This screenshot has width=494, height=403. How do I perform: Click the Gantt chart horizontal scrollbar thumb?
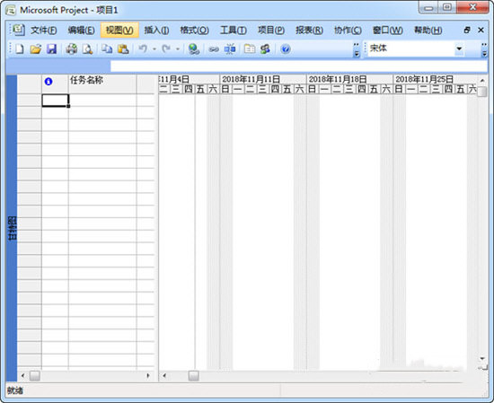[193, 375]
